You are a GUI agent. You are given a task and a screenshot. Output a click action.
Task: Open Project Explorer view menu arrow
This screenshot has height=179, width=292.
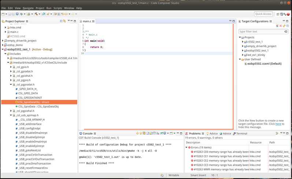pyautogui.click(x=69, y=21)
